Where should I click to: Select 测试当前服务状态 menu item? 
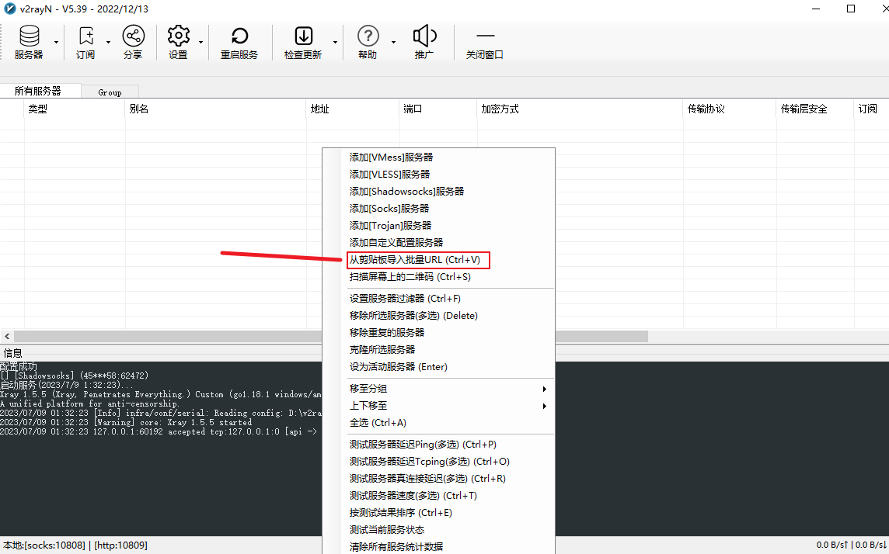[438, 530]
